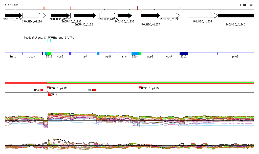The image size is (259, 154).
Task: Click the light blue S510 segment
Action: point(135,53)
